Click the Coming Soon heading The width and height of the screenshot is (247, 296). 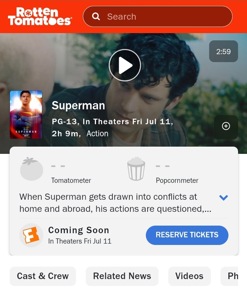point(79,230)
